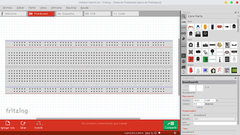Click the rotation degrees stepper arrow
Viewport: 240px width, 135px height.
coord(202,104)
